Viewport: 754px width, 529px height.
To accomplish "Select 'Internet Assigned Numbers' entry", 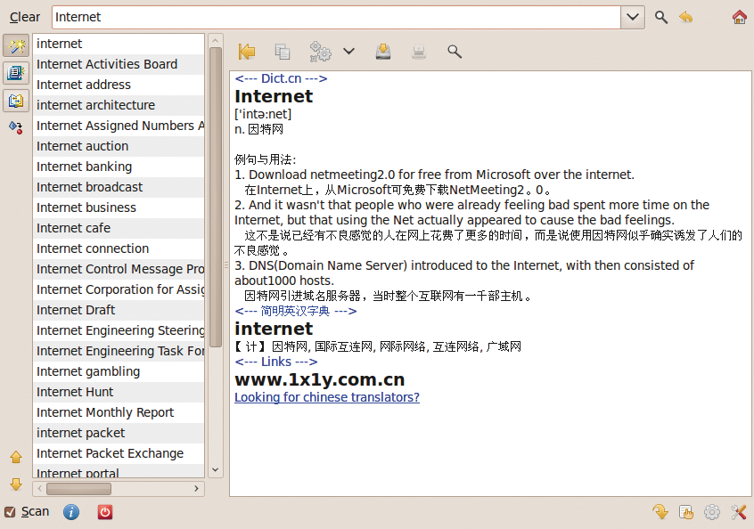I will [119, 126].
